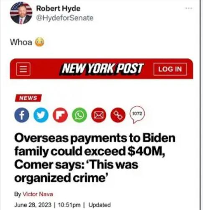The height and width of the screenshot is (210, 203).
Task: Share article to Flipboard
Action: (x=60, y=115)
